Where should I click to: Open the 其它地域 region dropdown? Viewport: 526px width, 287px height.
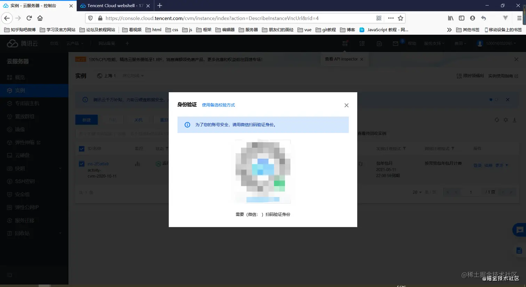[x=133, y=76]
